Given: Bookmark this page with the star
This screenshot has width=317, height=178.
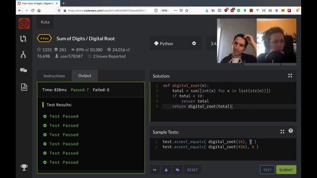Looking at the screenshot, I should point(187,10).
